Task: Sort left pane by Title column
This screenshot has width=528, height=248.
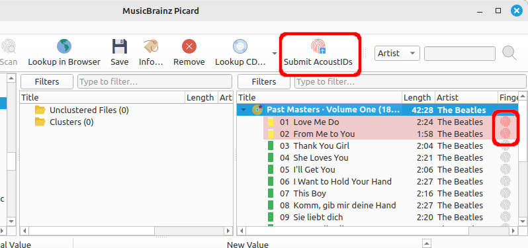Action: tap(103, 98)
